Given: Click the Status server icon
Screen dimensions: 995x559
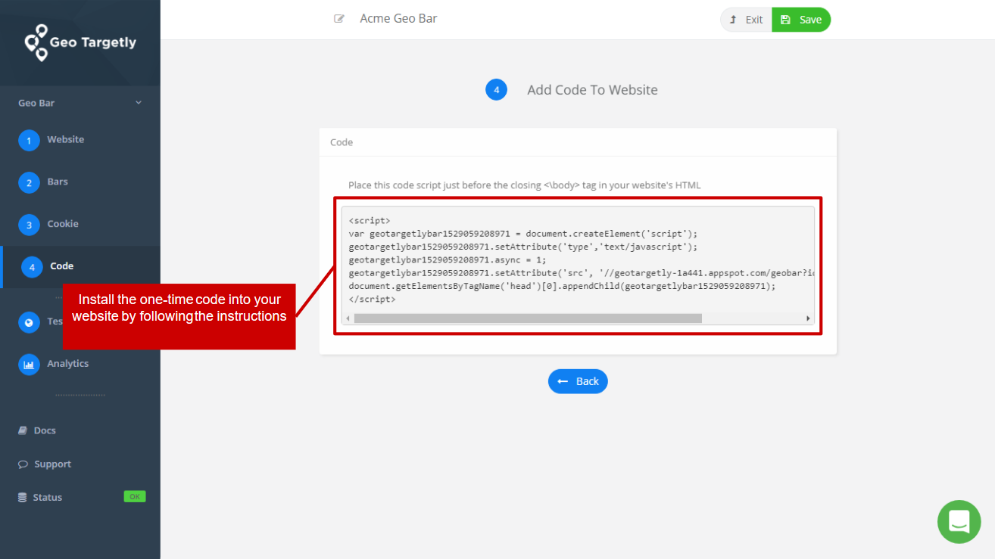Looking at the screenshot, I should [x=22, y=497].
